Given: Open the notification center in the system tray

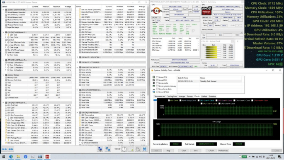Looking at the screenshot, I should pyautogui.click(x=280, y=157).
